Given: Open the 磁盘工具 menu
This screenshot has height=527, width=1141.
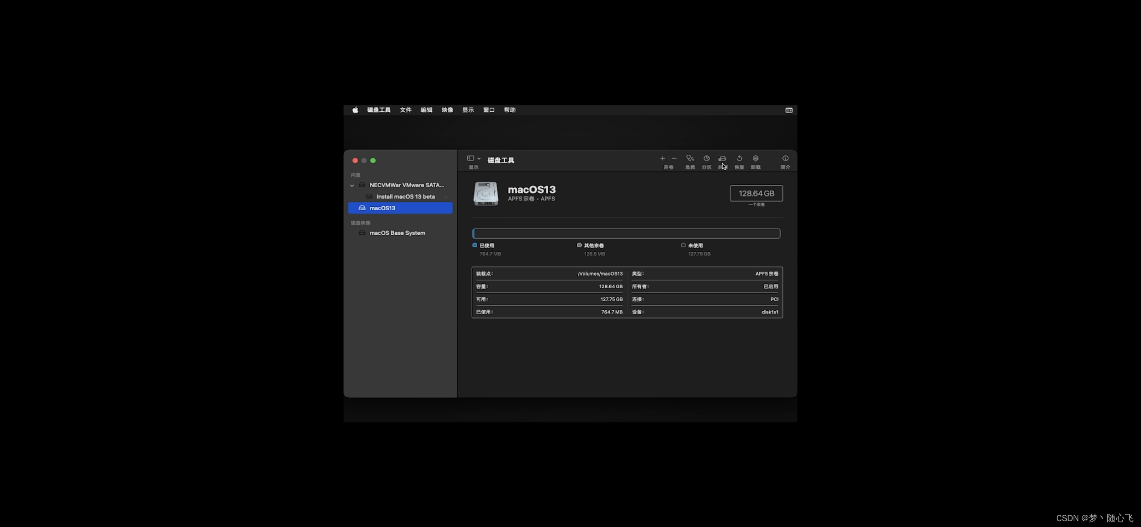Looking at the screenshot, I should pos(379,110).
